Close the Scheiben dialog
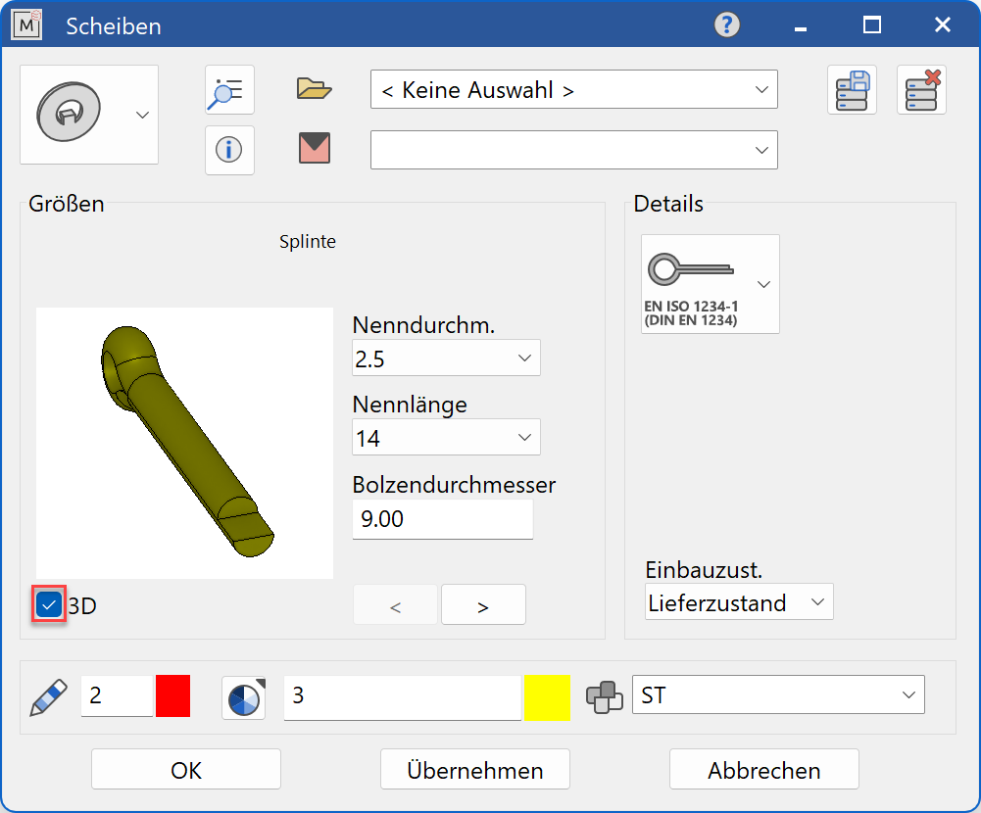This screenshot has height=813, width=981. [x=942, y=25]
